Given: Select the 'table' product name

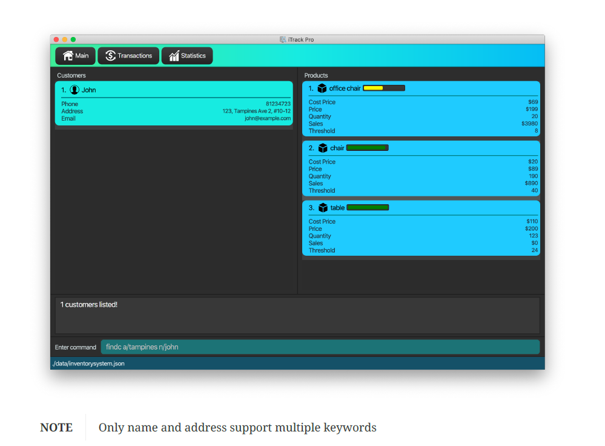Looking at the screenshot, I should click(x=337, y=208).
